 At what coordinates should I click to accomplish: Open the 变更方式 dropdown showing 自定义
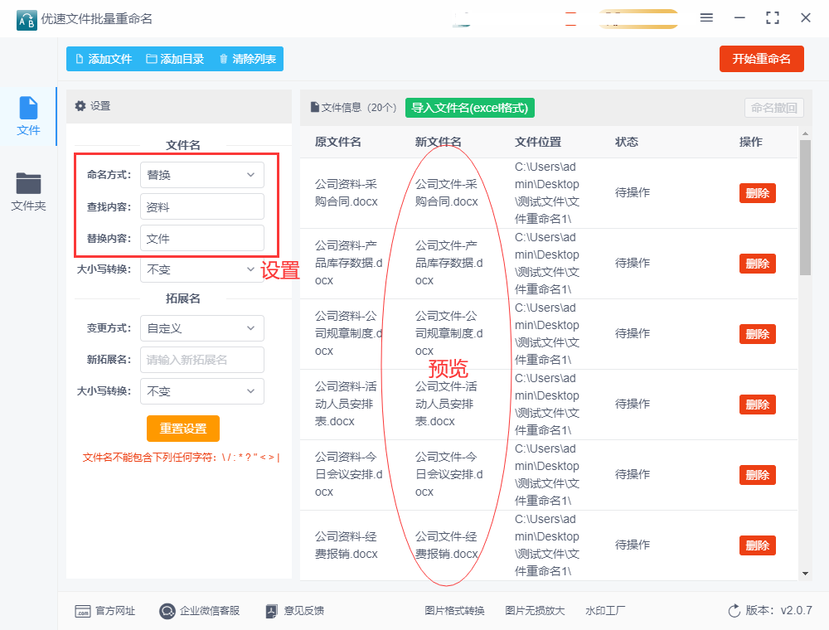tap(202, 328)
